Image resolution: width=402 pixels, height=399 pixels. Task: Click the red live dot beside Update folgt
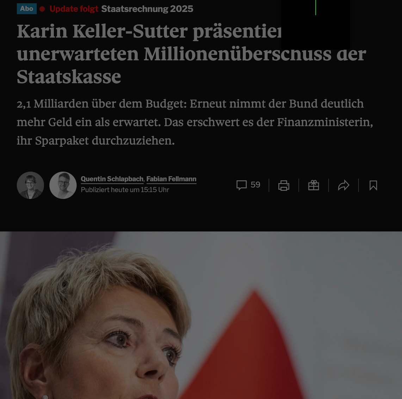42,9
